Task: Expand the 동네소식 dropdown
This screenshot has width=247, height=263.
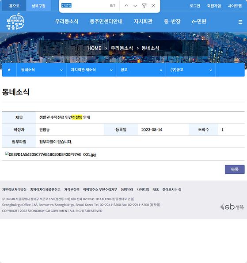Action: 42,70
